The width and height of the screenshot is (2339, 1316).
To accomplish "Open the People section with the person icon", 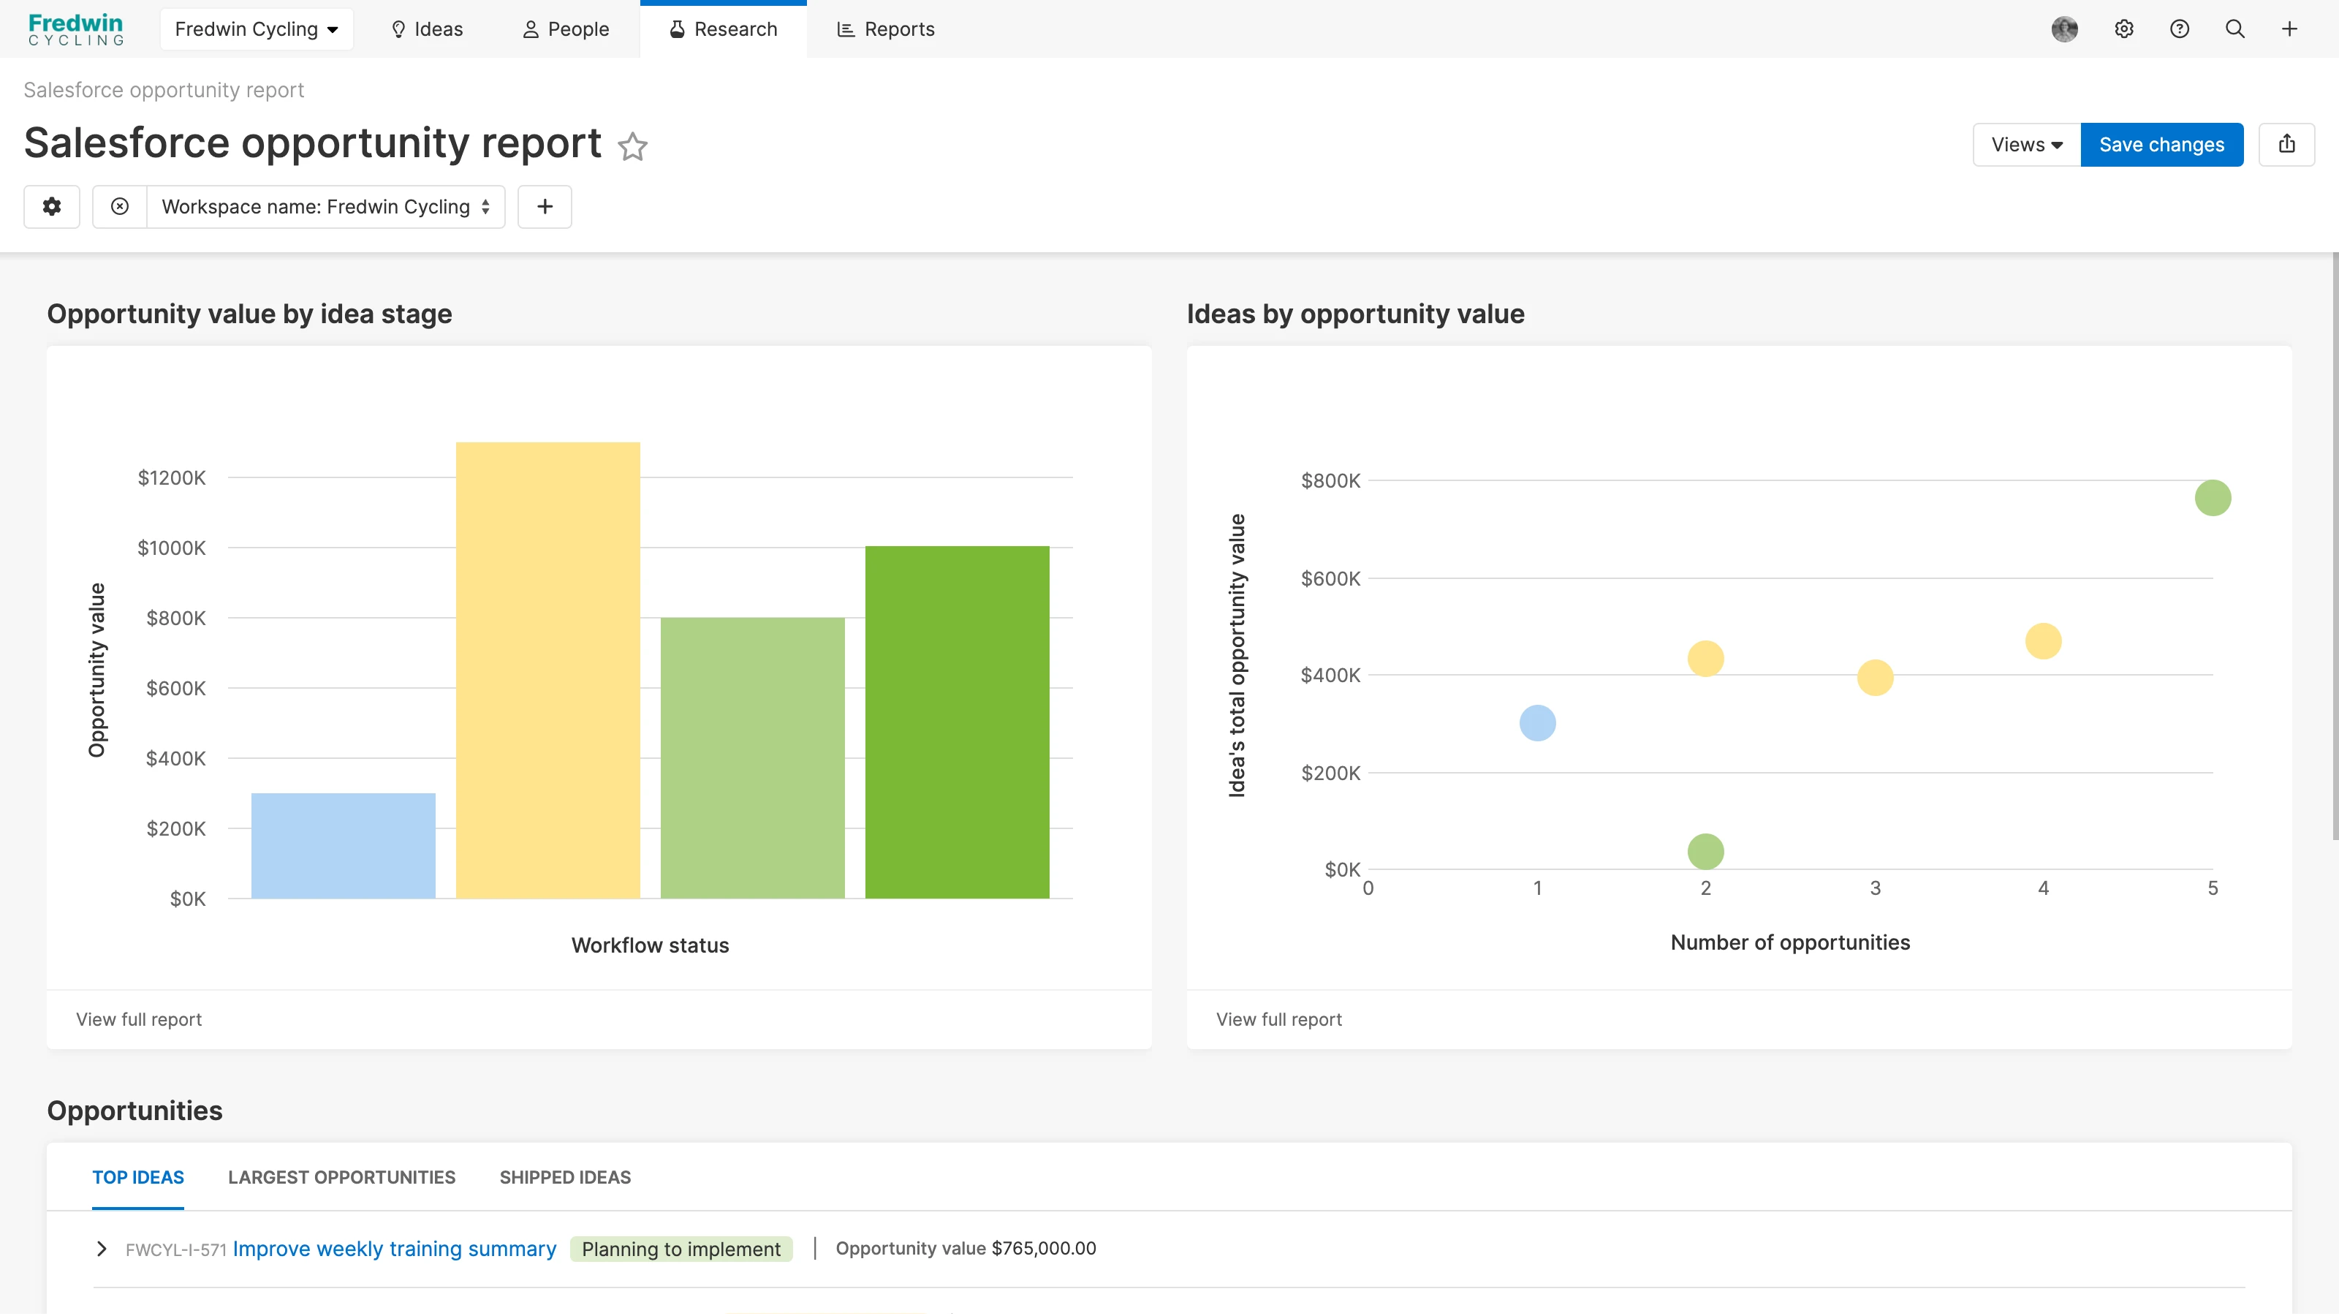I will (565, 29).
